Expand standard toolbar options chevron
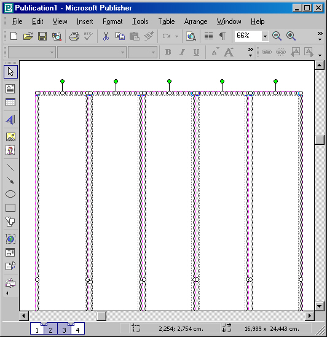The image size is (327, 337). (x=320, y=36)
